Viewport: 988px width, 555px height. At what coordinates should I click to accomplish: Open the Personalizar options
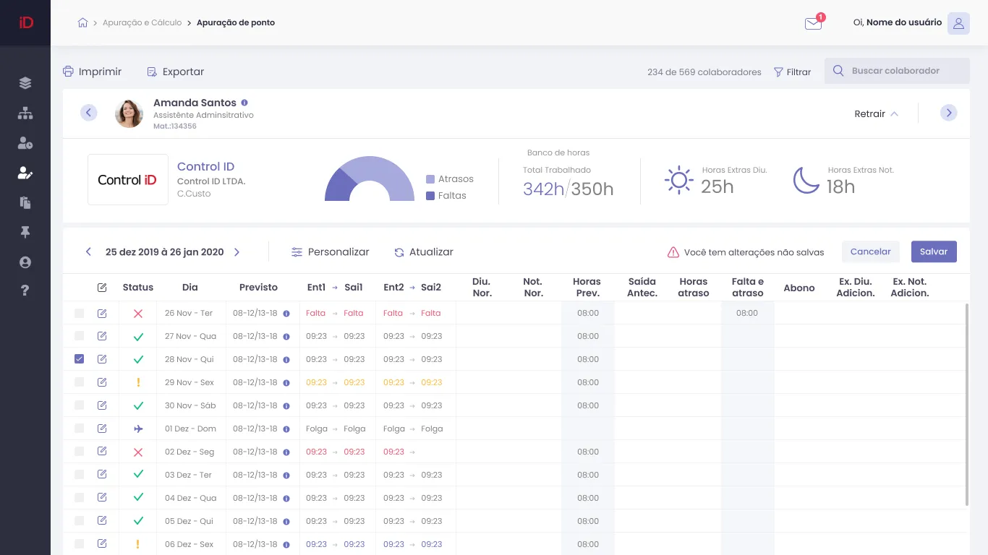point(330,252)
